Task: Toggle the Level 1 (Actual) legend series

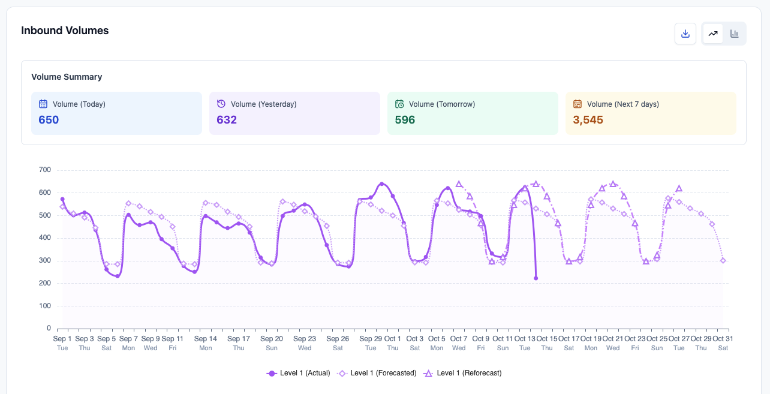Action: pos(298,373)
